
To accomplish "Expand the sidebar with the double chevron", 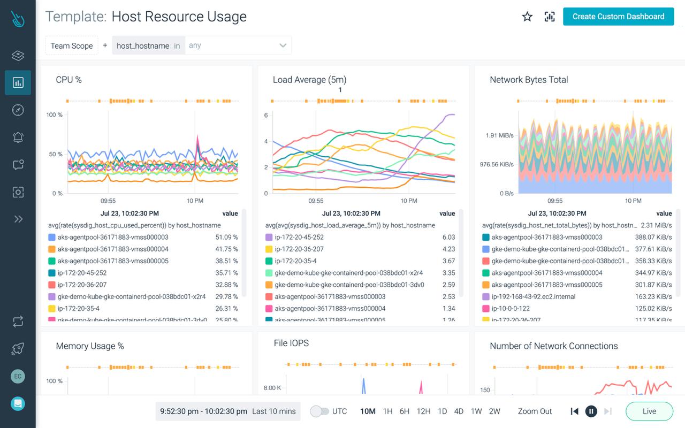I will coord(18,219).
